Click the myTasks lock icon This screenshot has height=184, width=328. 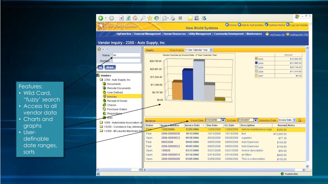267,34
